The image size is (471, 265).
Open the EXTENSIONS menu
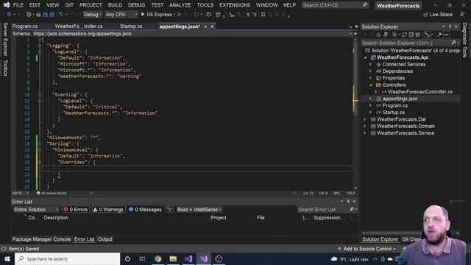[x=235, y=5]
